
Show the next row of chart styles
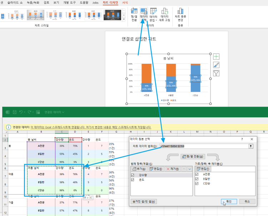124,15
